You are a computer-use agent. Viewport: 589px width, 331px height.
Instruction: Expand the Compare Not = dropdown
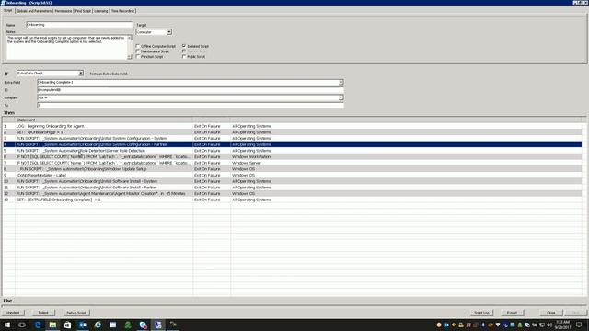(x=341, y=97)
